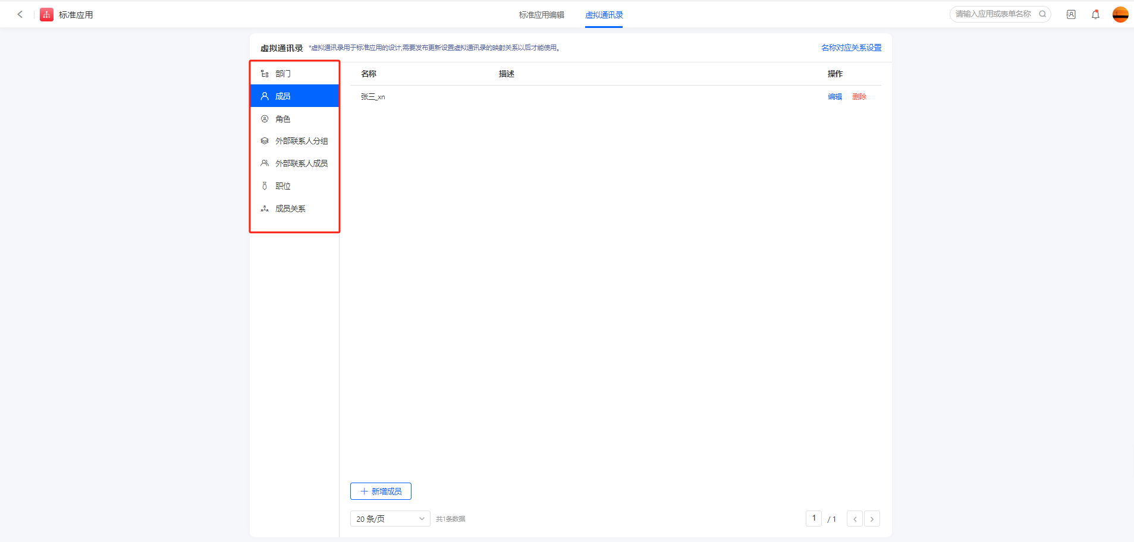Expand the 20 条/页 page size dropdown
The height and width of the screenshot is (542, 1134).
coord(389,519)
